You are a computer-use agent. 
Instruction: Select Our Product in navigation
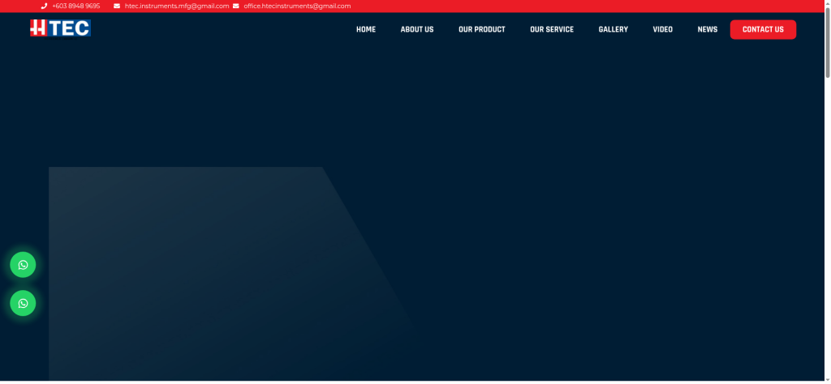(482, 29)
